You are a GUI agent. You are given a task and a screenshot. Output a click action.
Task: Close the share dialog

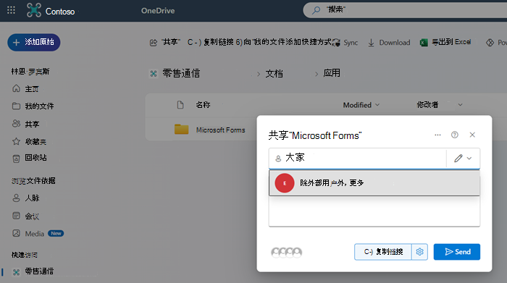472,135
